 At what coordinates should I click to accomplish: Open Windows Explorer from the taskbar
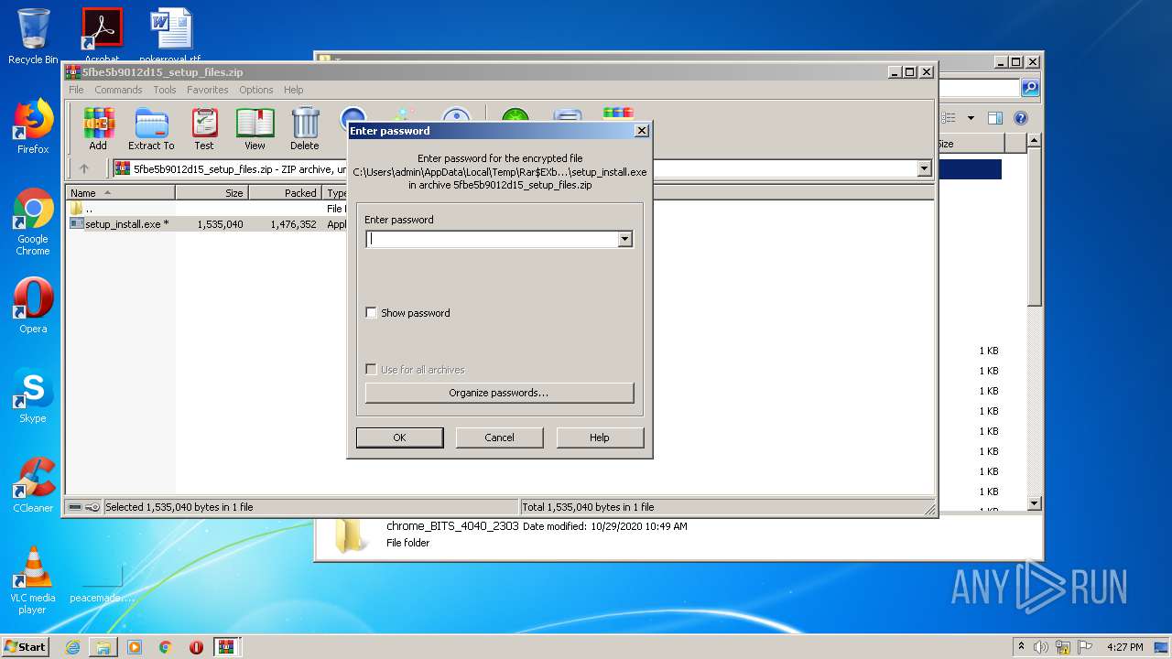103,647
